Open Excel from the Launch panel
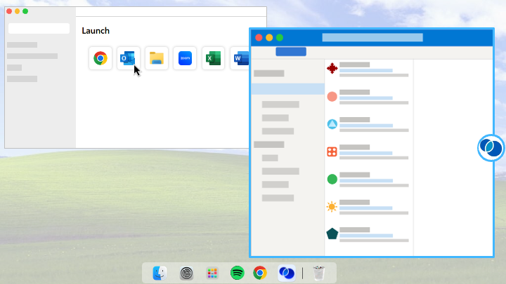 (213, 58)
